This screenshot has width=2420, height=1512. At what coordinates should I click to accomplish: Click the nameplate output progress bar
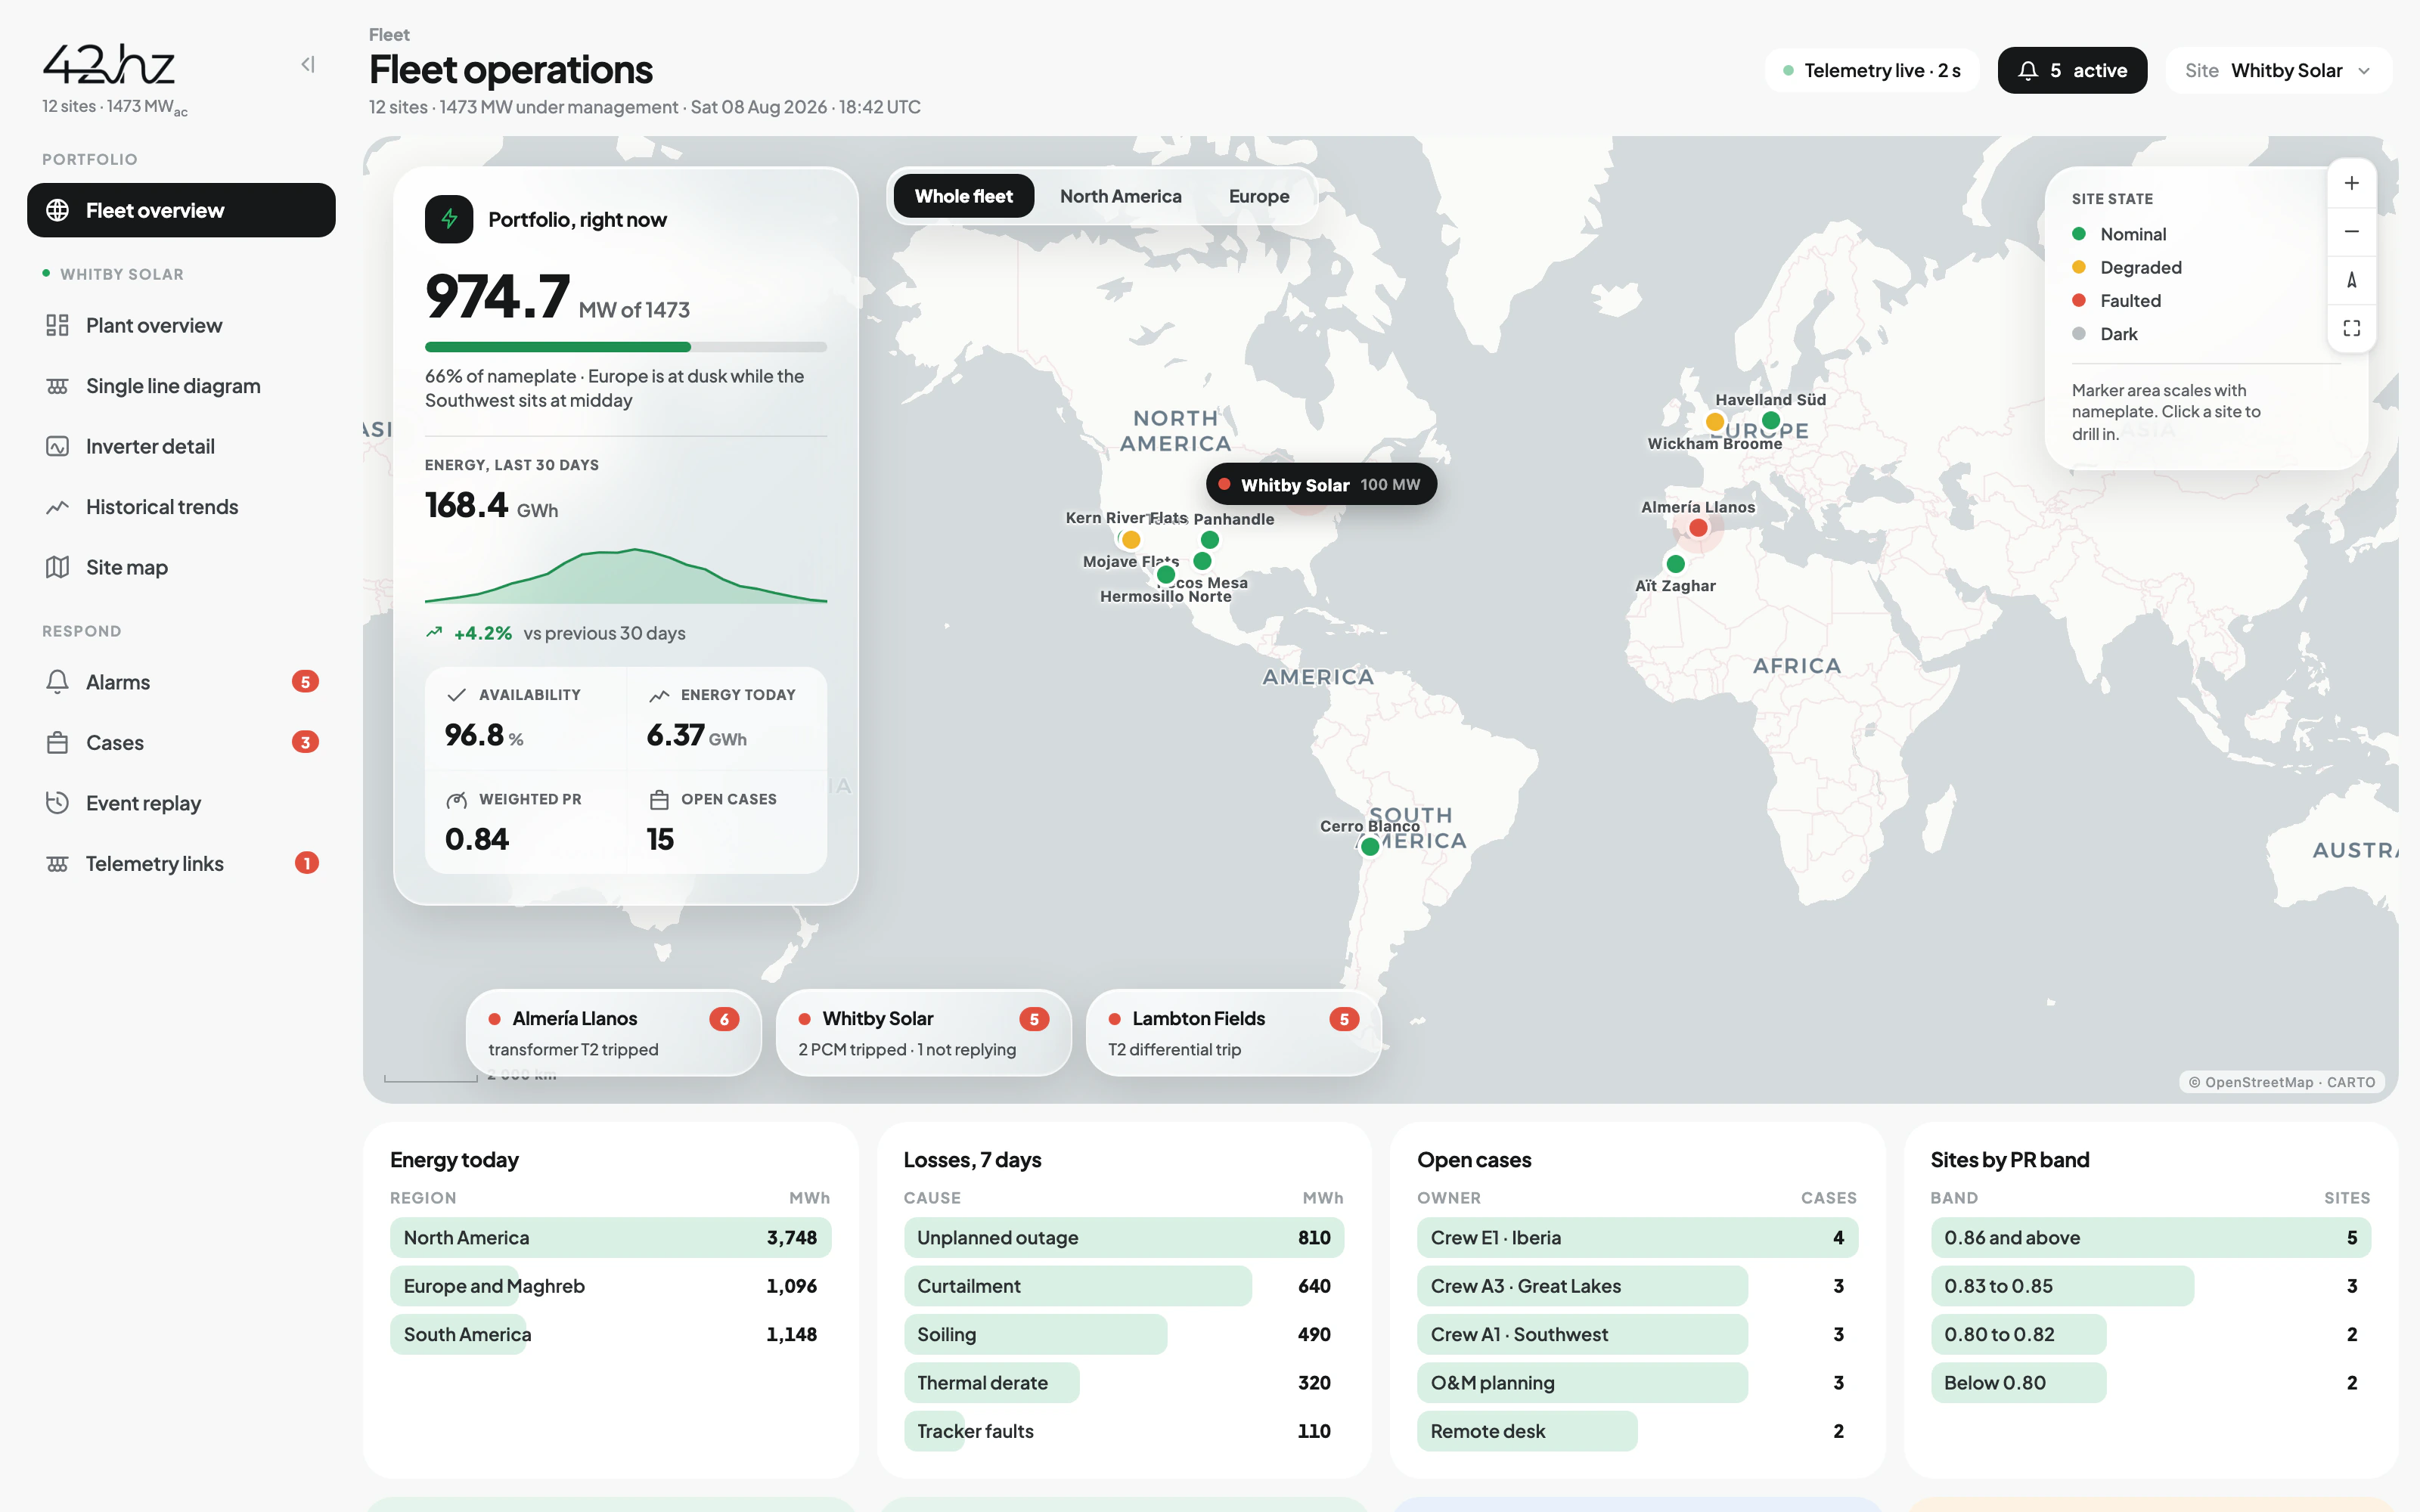point(626,347)
